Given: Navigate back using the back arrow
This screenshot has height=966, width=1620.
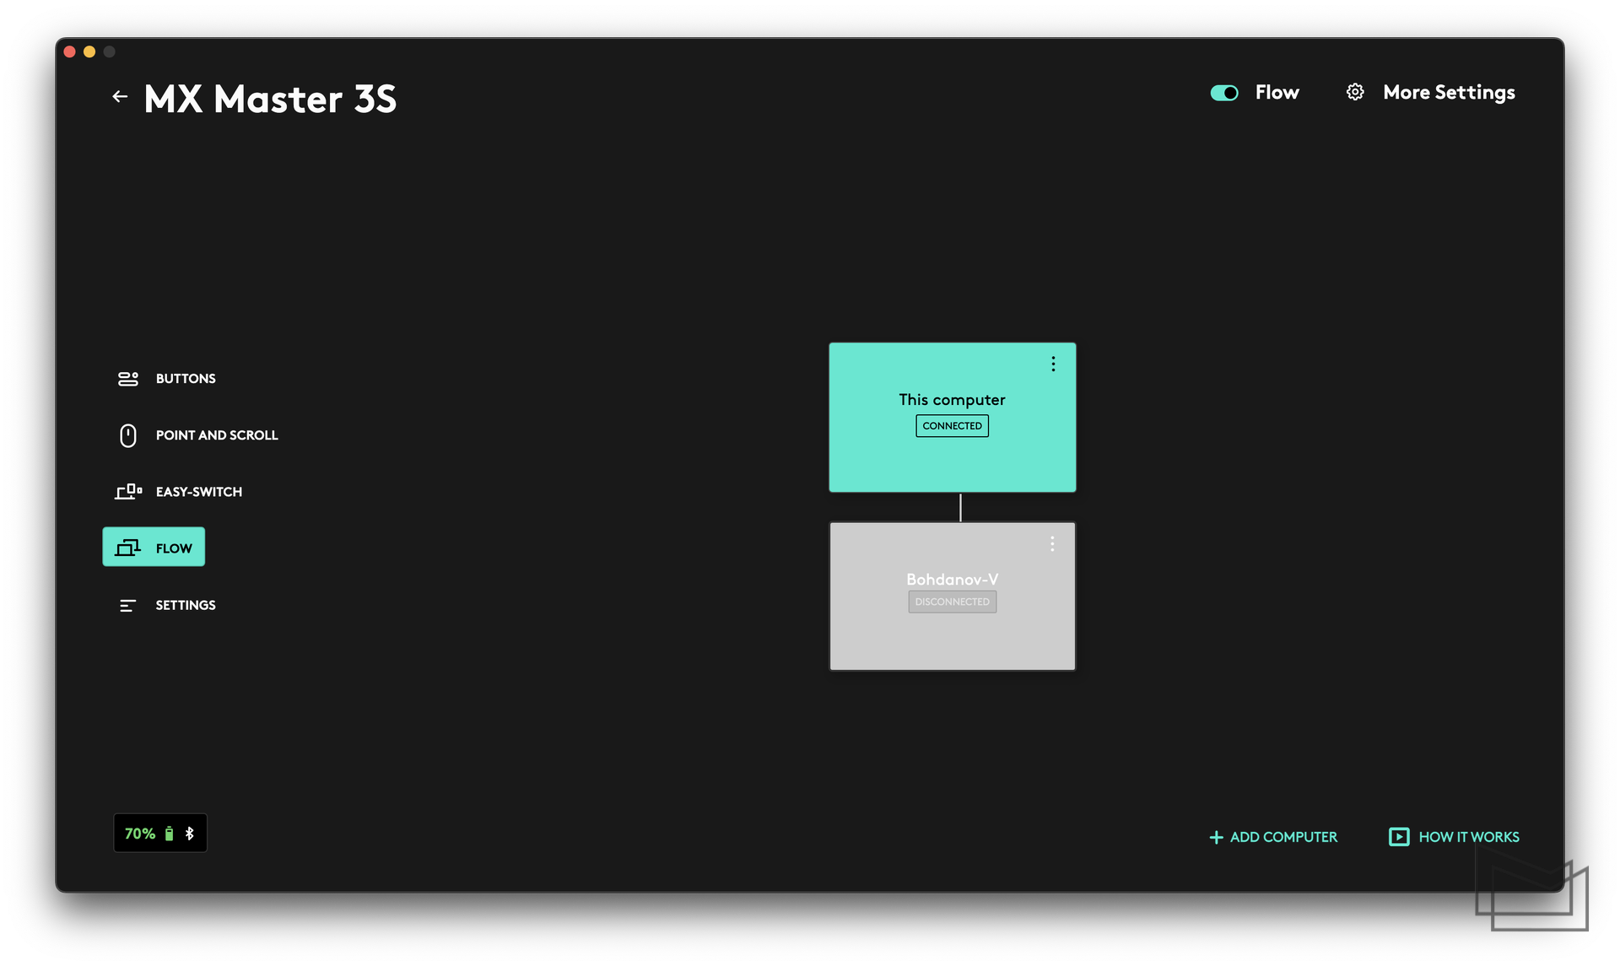Looking at the screenshot, I should [120, 95].
